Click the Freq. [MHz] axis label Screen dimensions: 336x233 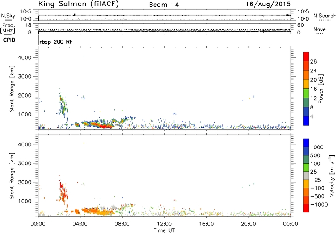point(8,28)
